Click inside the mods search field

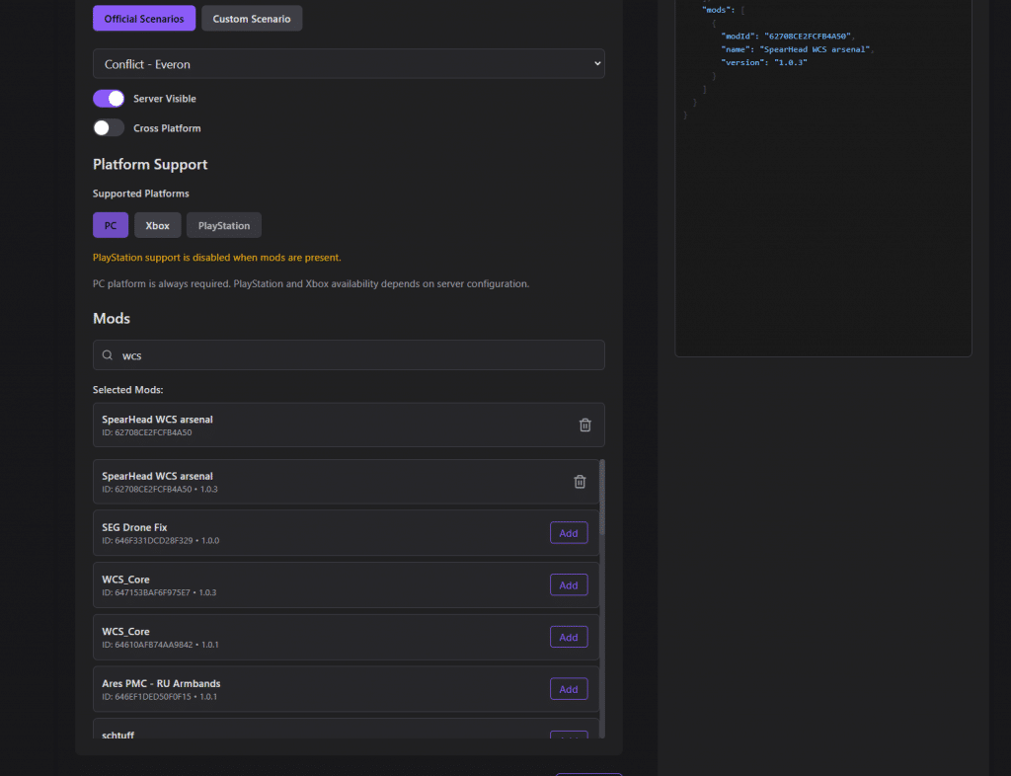[x=296, y=354]
